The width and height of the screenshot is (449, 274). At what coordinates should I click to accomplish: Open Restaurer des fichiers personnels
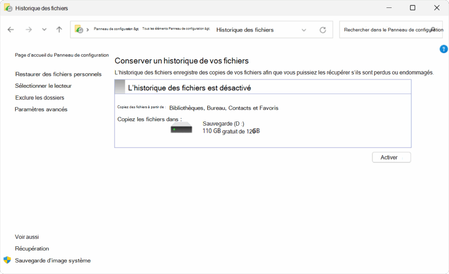[x=58, y=75]
